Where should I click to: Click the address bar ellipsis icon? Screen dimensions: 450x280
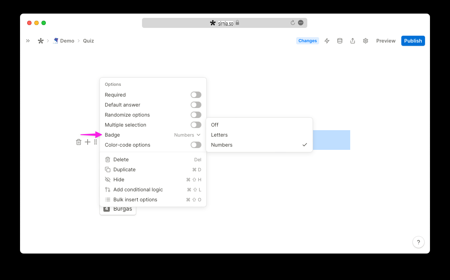click(301, 23)
